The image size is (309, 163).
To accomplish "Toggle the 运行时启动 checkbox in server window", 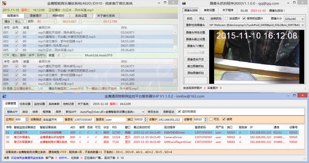I will click(179, 111).
